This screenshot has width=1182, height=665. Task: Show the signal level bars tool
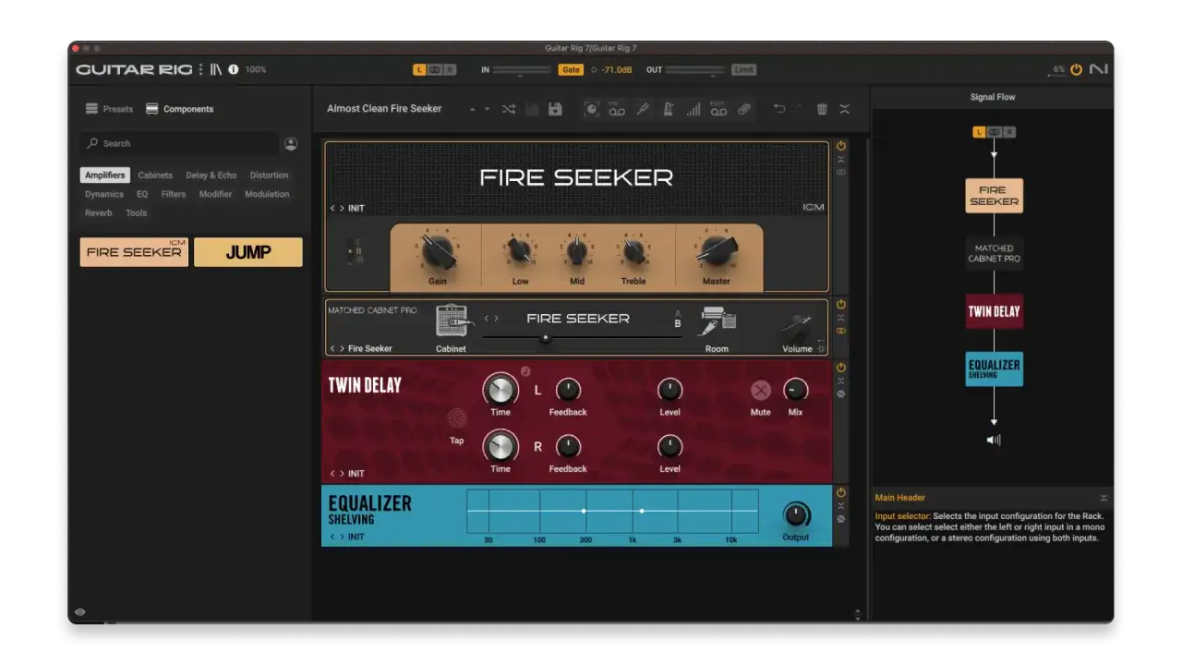pos(693,109)
